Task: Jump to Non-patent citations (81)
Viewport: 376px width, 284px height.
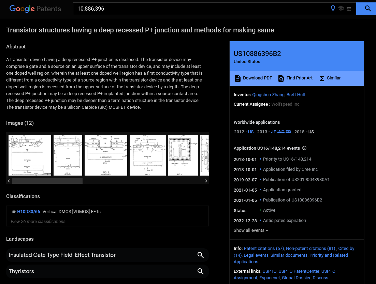Action: point(310,249)
